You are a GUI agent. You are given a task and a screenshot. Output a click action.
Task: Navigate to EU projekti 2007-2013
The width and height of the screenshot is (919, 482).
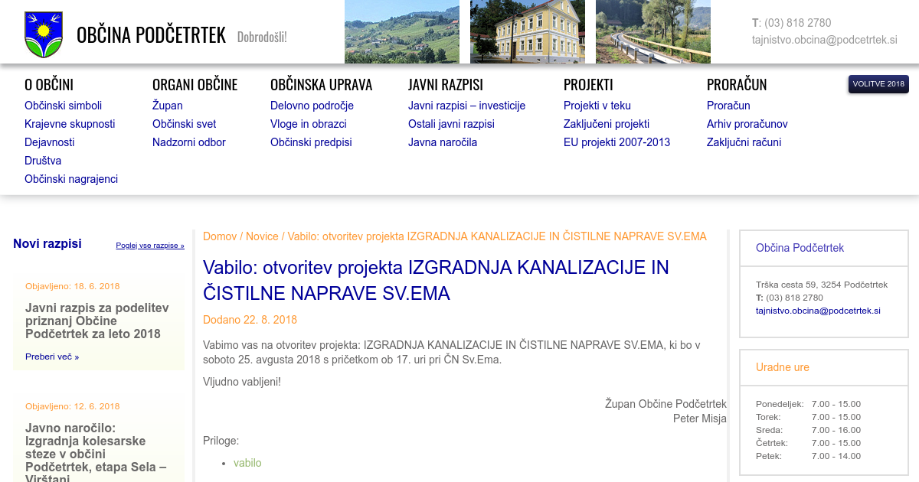pos(616,142)
